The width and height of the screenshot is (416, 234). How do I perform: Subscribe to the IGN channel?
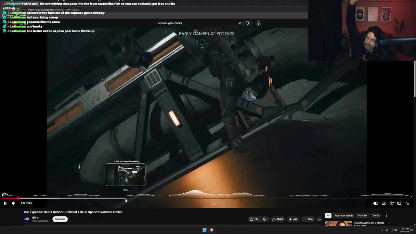pos(60,219)
